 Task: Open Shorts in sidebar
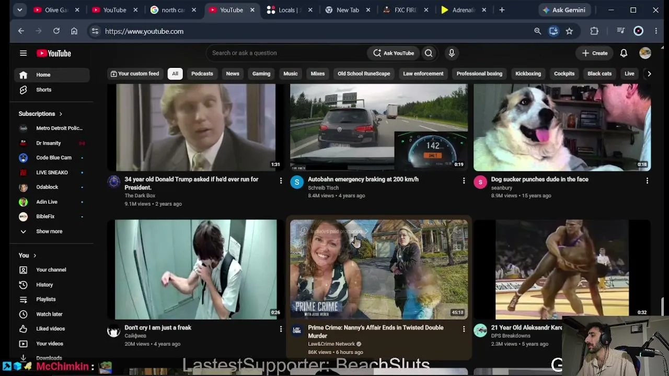point(52,90)
